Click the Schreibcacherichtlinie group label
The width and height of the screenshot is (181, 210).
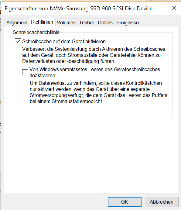click(x=36, y=33)
